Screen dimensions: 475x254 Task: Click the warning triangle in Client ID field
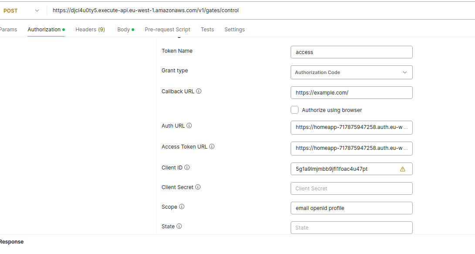tap(403, 169)
